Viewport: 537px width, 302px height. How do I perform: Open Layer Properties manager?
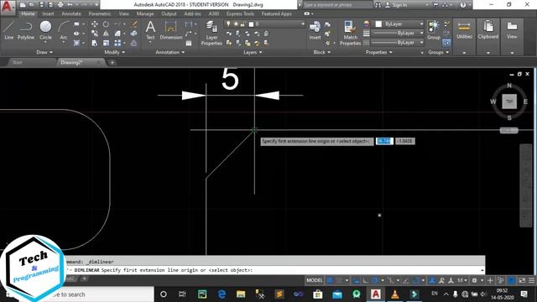coord(211,33)
